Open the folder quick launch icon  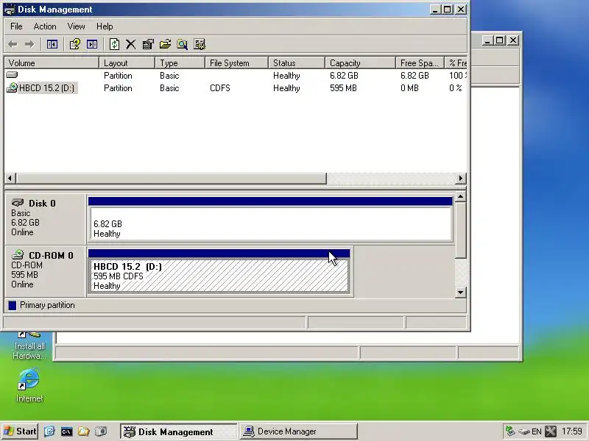pos(83,431)
